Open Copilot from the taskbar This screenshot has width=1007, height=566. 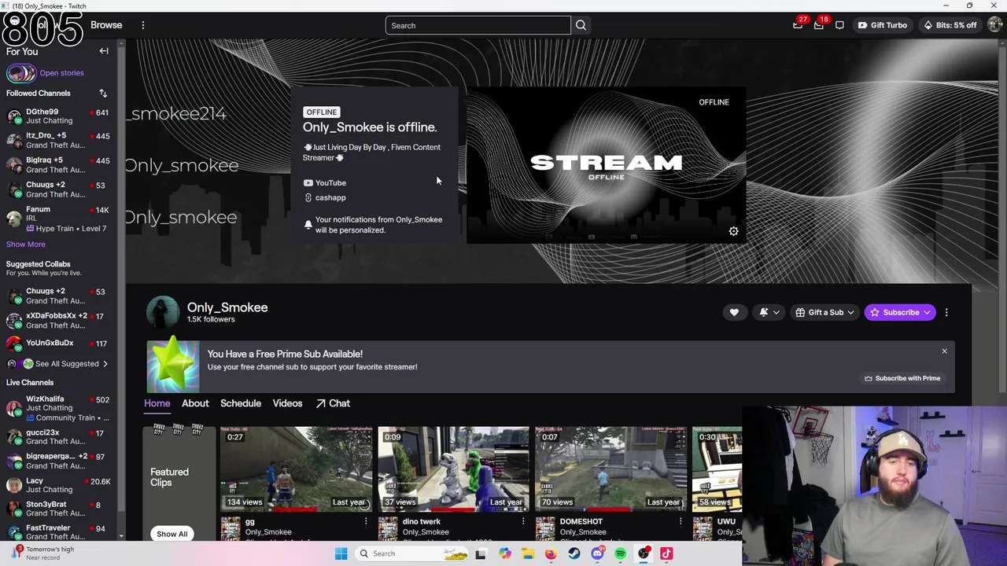(x=504, y=553)
